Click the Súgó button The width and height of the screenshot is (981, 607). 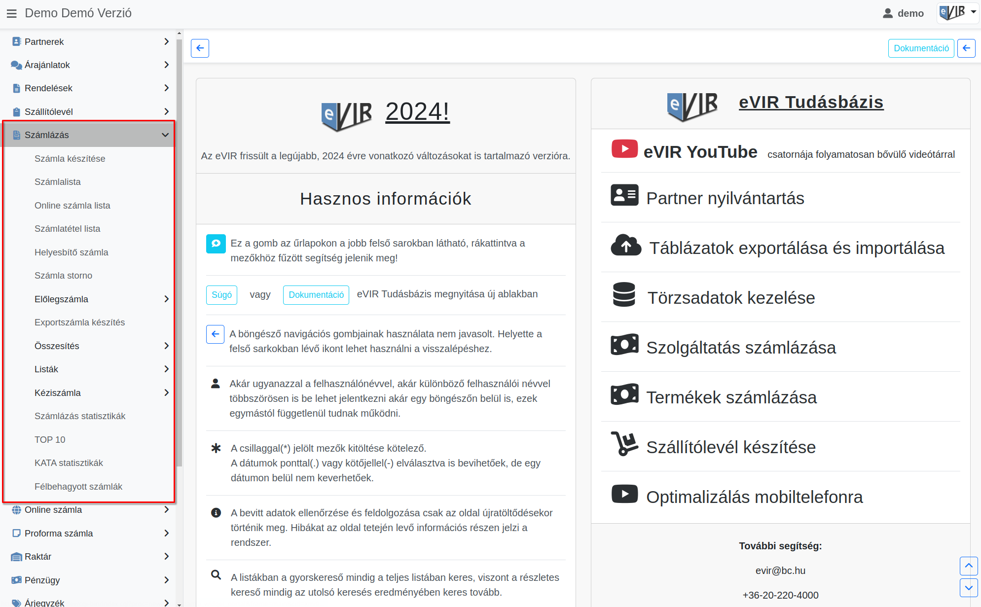pos(221,295)
